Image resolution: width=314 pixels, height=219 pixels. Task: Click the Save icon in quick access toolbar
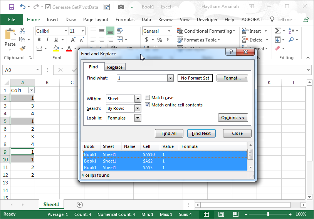(12, 7)
